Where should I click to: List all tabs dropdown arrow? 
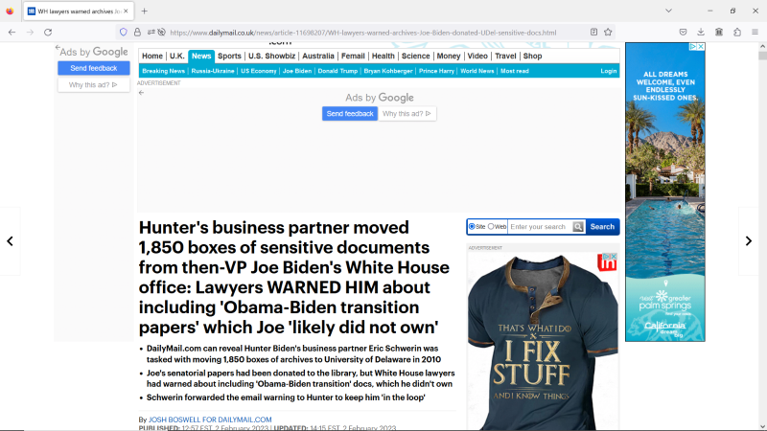pos(668,11)
